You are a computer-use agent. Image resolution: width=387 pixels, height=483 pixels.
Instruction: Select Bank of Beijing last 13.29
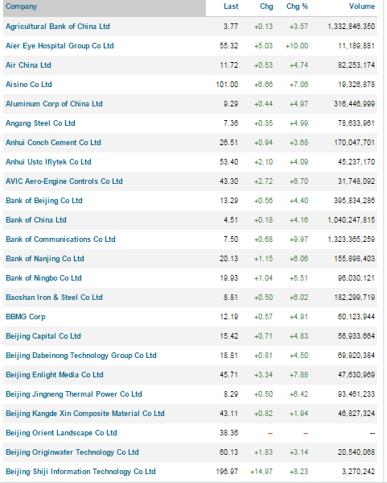click(x=228, y=201)
